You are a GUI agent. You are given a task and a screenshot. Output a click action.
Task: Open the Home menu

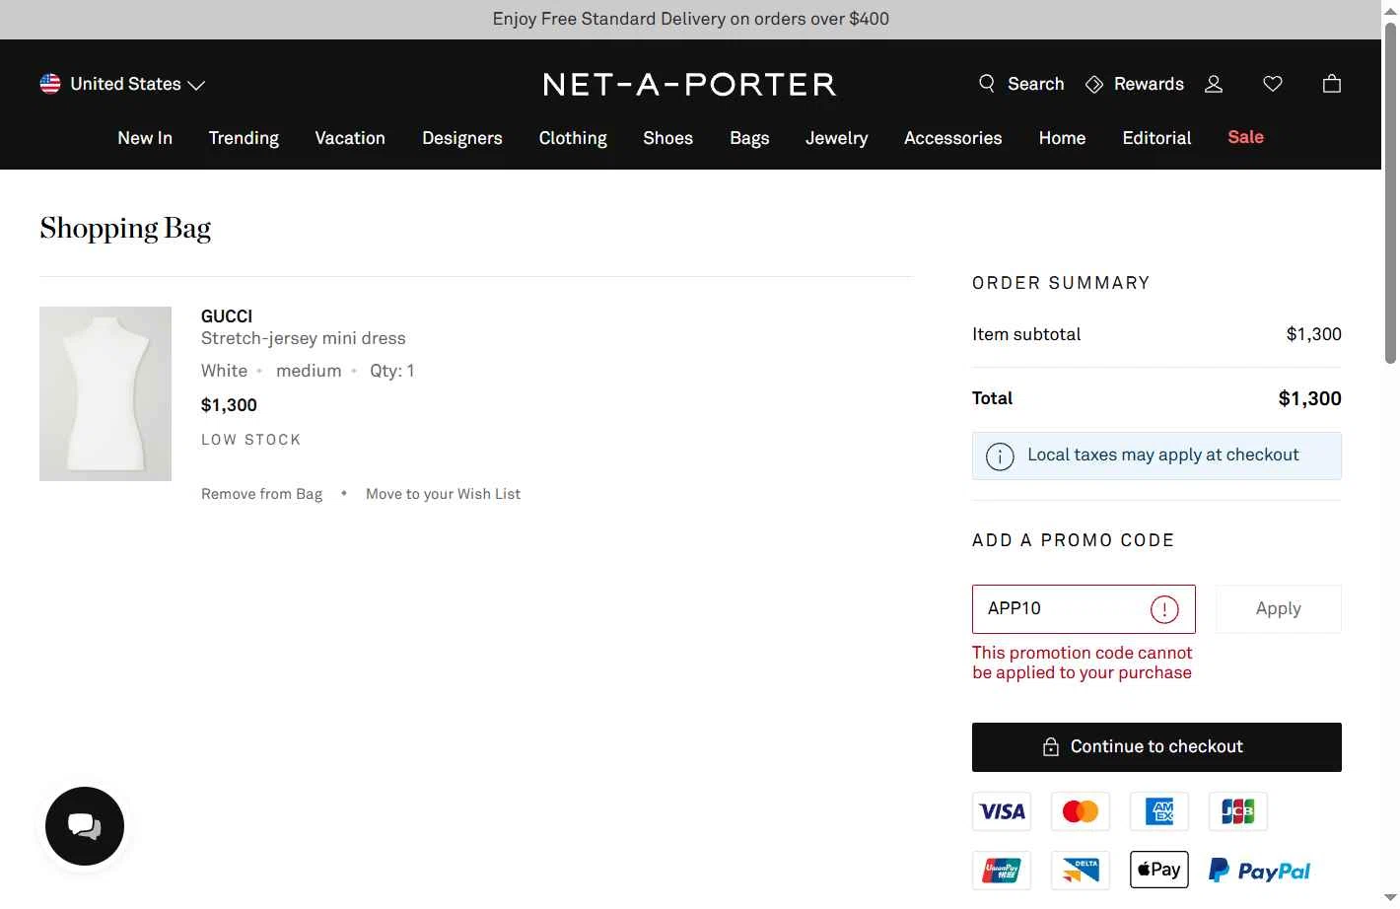1062,138
